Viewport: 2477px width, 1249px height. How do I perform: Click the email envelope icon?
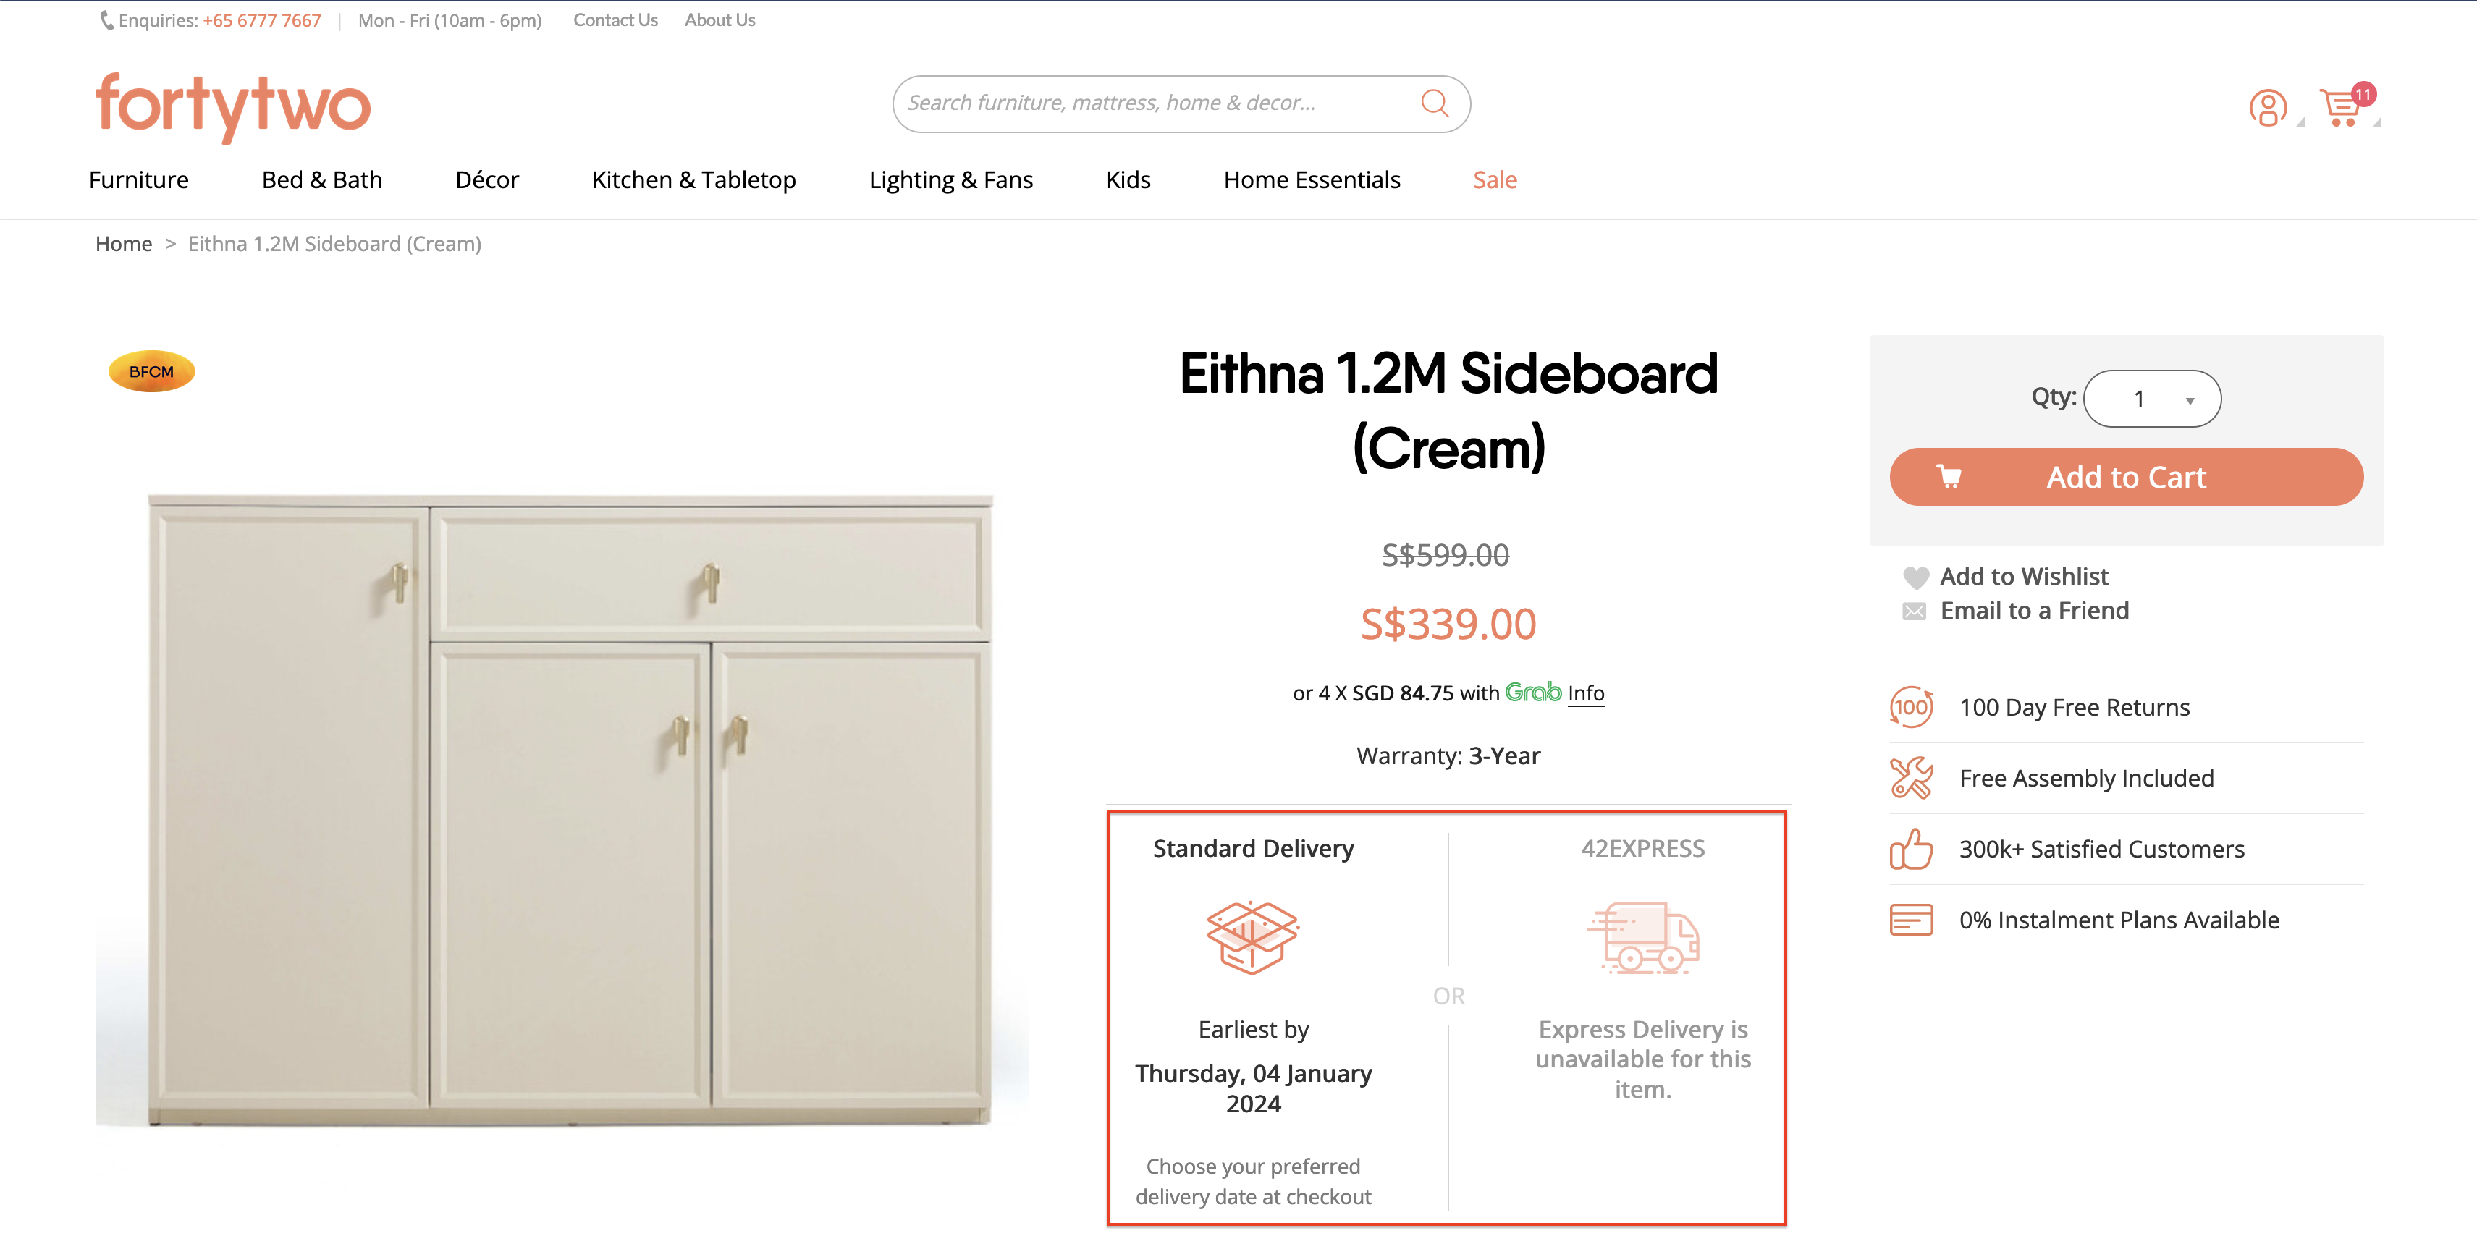click(1914, 611)
